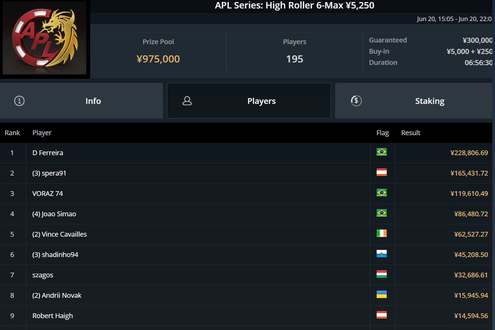Sort by the Rank column header

coord(12,133)
